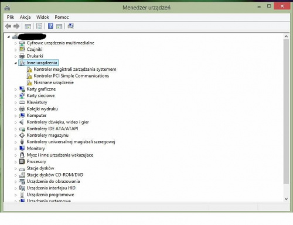Image resolution: width=293 pixels, height=225 pixels.
Task: Open the Pomoc menu
Action: coord(62,17)
